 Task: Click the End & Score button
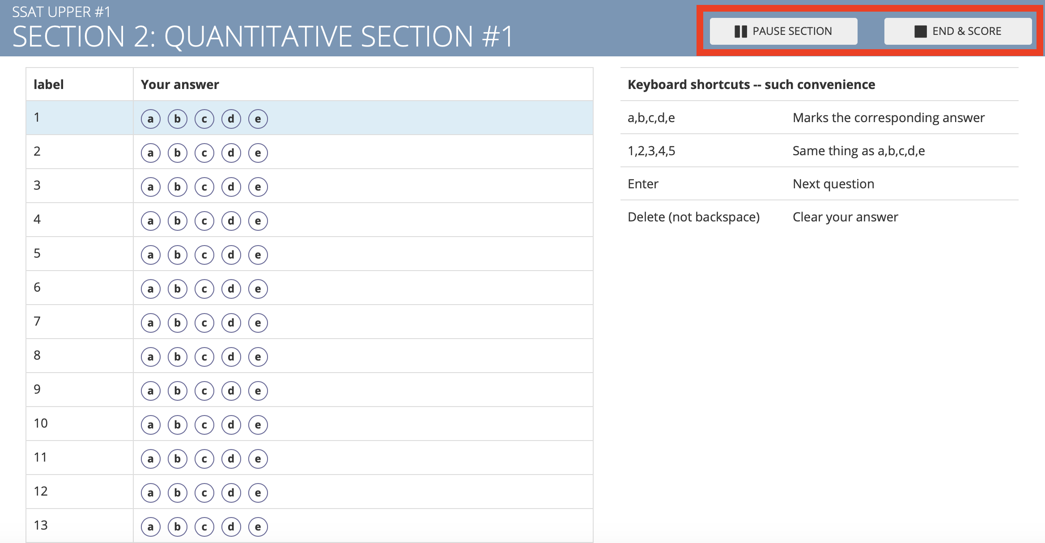[x=958, y=31]
